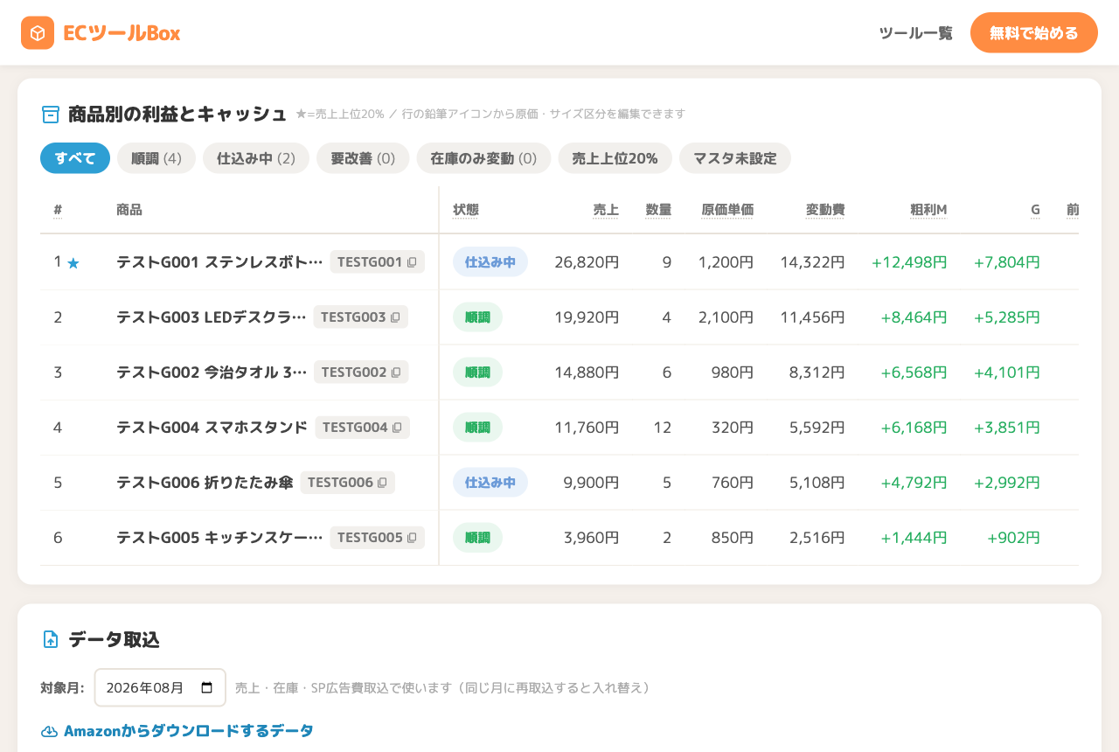
Task: Click the cloud download icon beside Amazonからダウンロードするデータ
Action: point(49,731)
